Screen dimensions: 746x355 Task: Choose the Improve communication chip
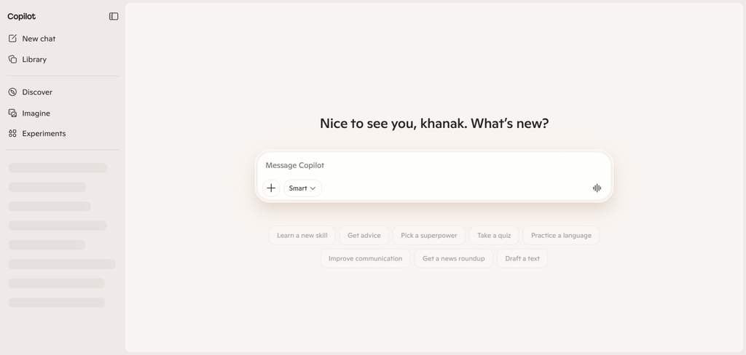(x=366, y=258)
